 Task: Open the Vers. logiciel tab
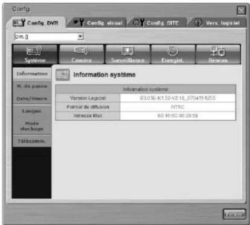pos(217,23)
